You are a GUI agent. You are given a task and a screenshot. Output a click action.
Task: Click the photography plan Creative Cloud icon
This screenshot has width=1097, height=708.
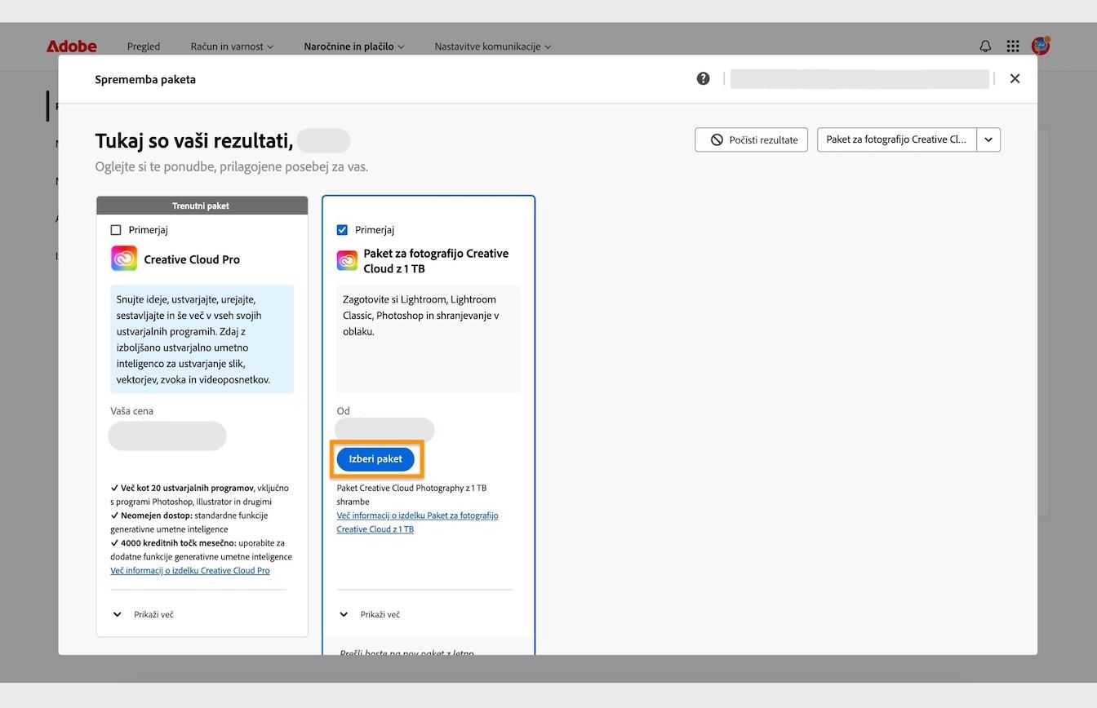pyautogui.click(x=347, y=260)
